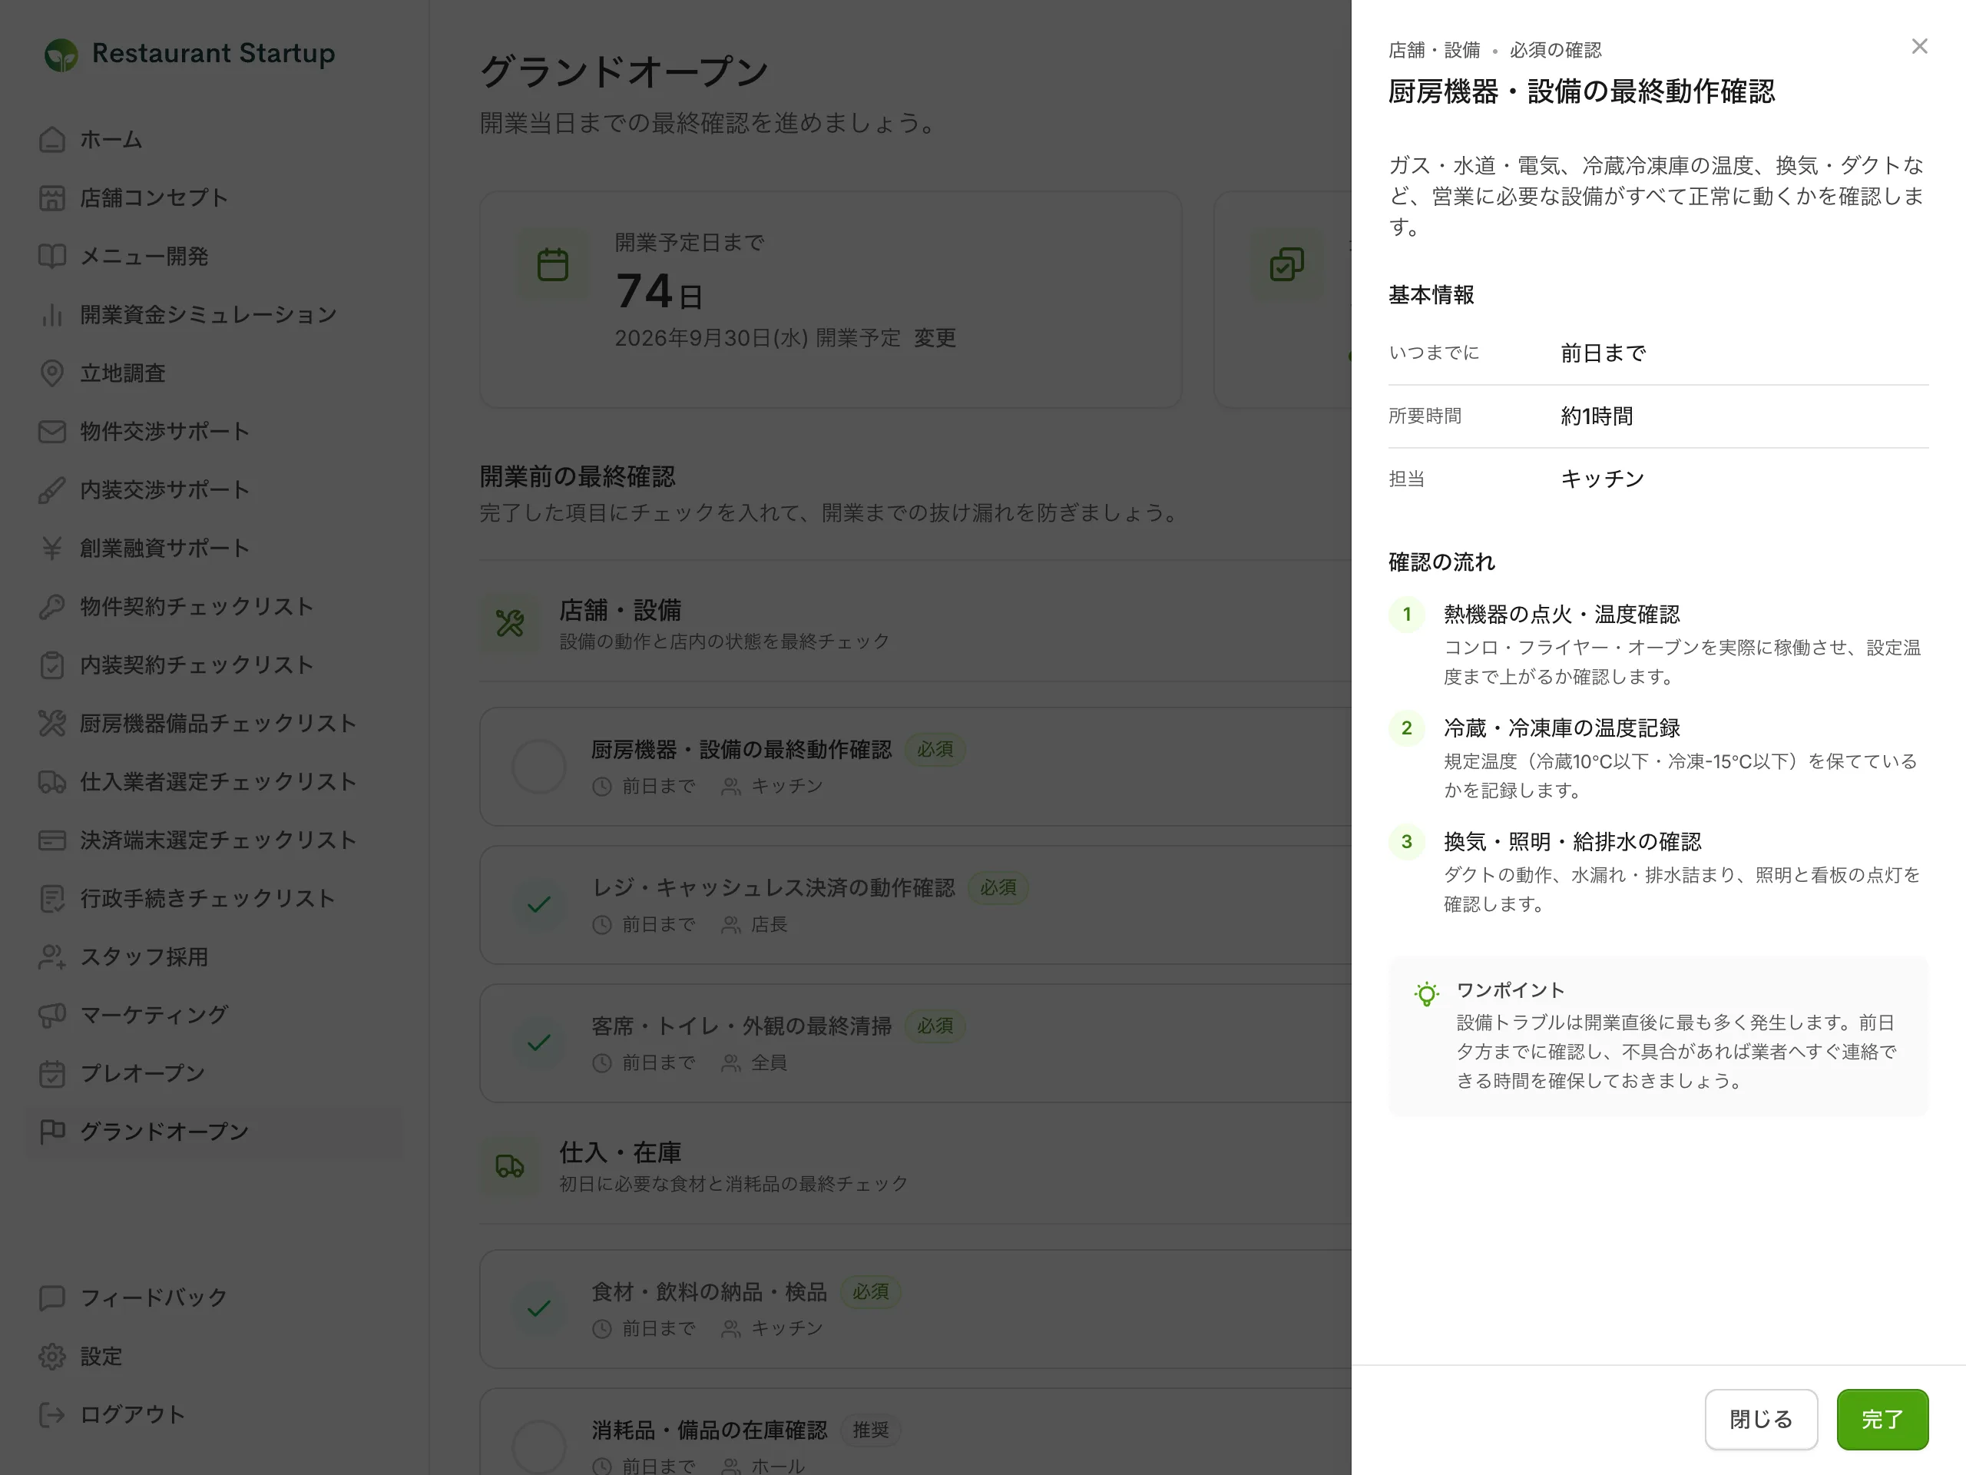
Task: Open 開業資金シミュレーション in sidebar
Action: tap(213, 315)
